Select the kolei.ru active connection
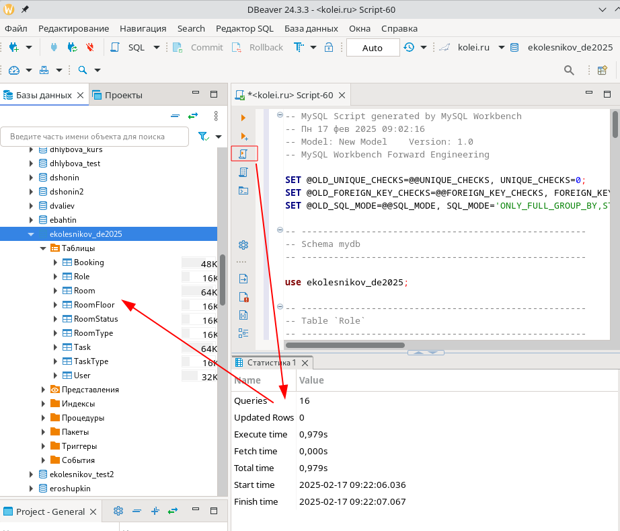Viewport: 620px width, 531px height. point(473,48)
